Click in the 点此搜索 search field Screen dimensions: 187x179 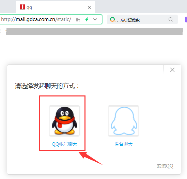142,19
